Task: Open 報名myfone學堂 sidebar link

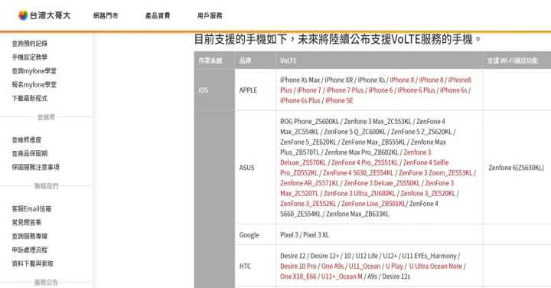Action: click(x=34, y=85)
